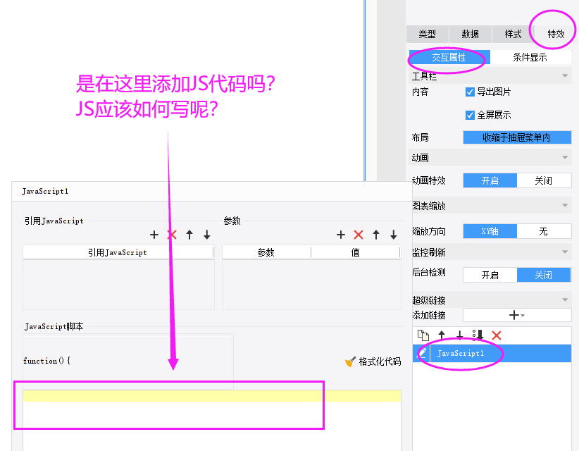Image resolution: width=579 pixels, height=451 pixels.
Task: Turn off 动画特效 with 关闭
Action: 543,180
